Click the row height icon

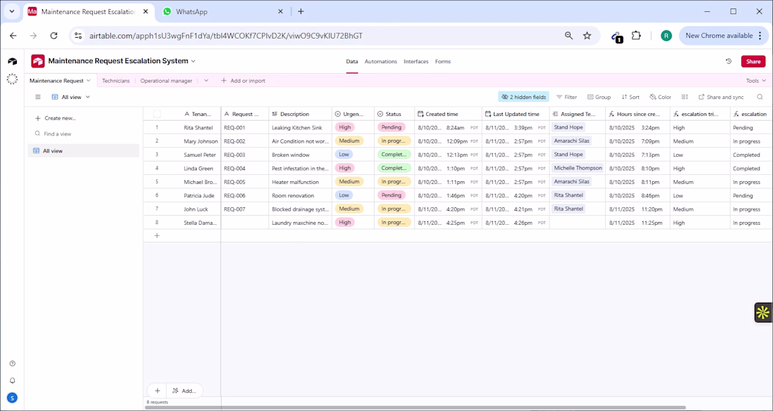(684, 97)
